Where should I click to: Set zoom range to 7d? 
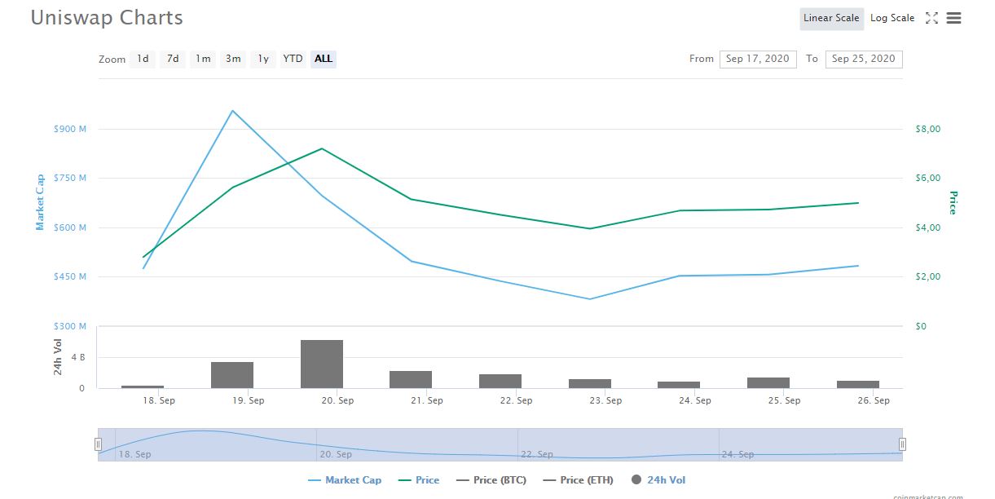173,59
